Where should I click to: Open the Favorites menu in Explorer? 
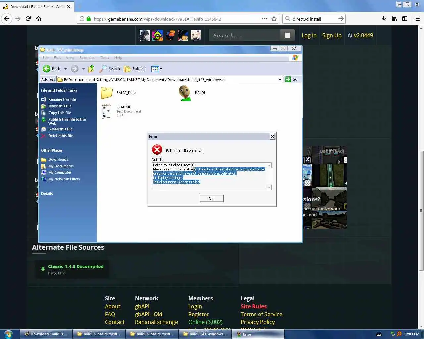[x=87, y=58]
